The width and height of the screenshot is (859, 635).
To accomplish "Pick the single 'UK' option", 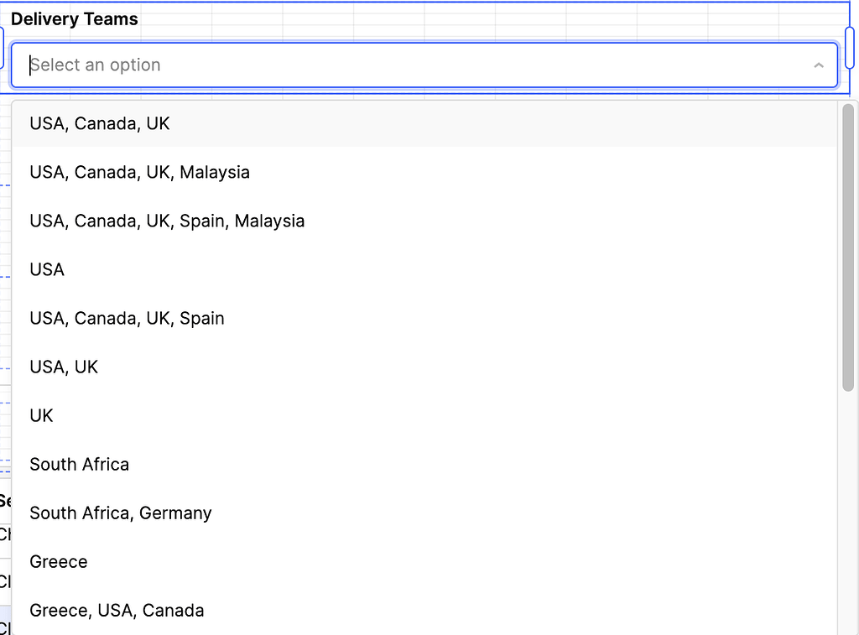I will (x=424, y=416).
